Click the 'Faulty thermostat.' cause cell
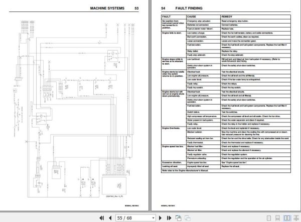The height and width of the screenshot is (222, 301). pyautogui.click(x=203, y=142)
